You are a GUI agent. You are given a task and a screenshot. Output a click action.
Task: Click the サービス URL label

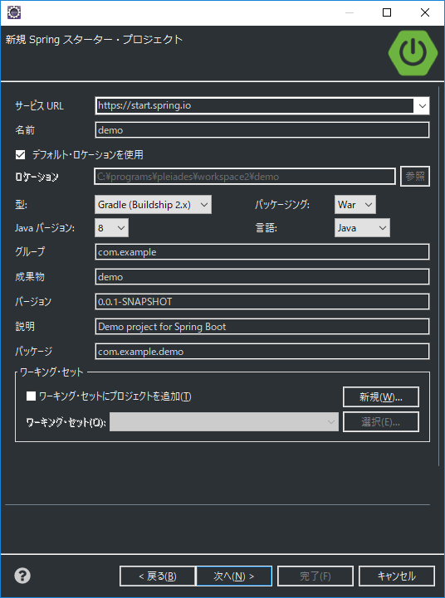[39, 106]
